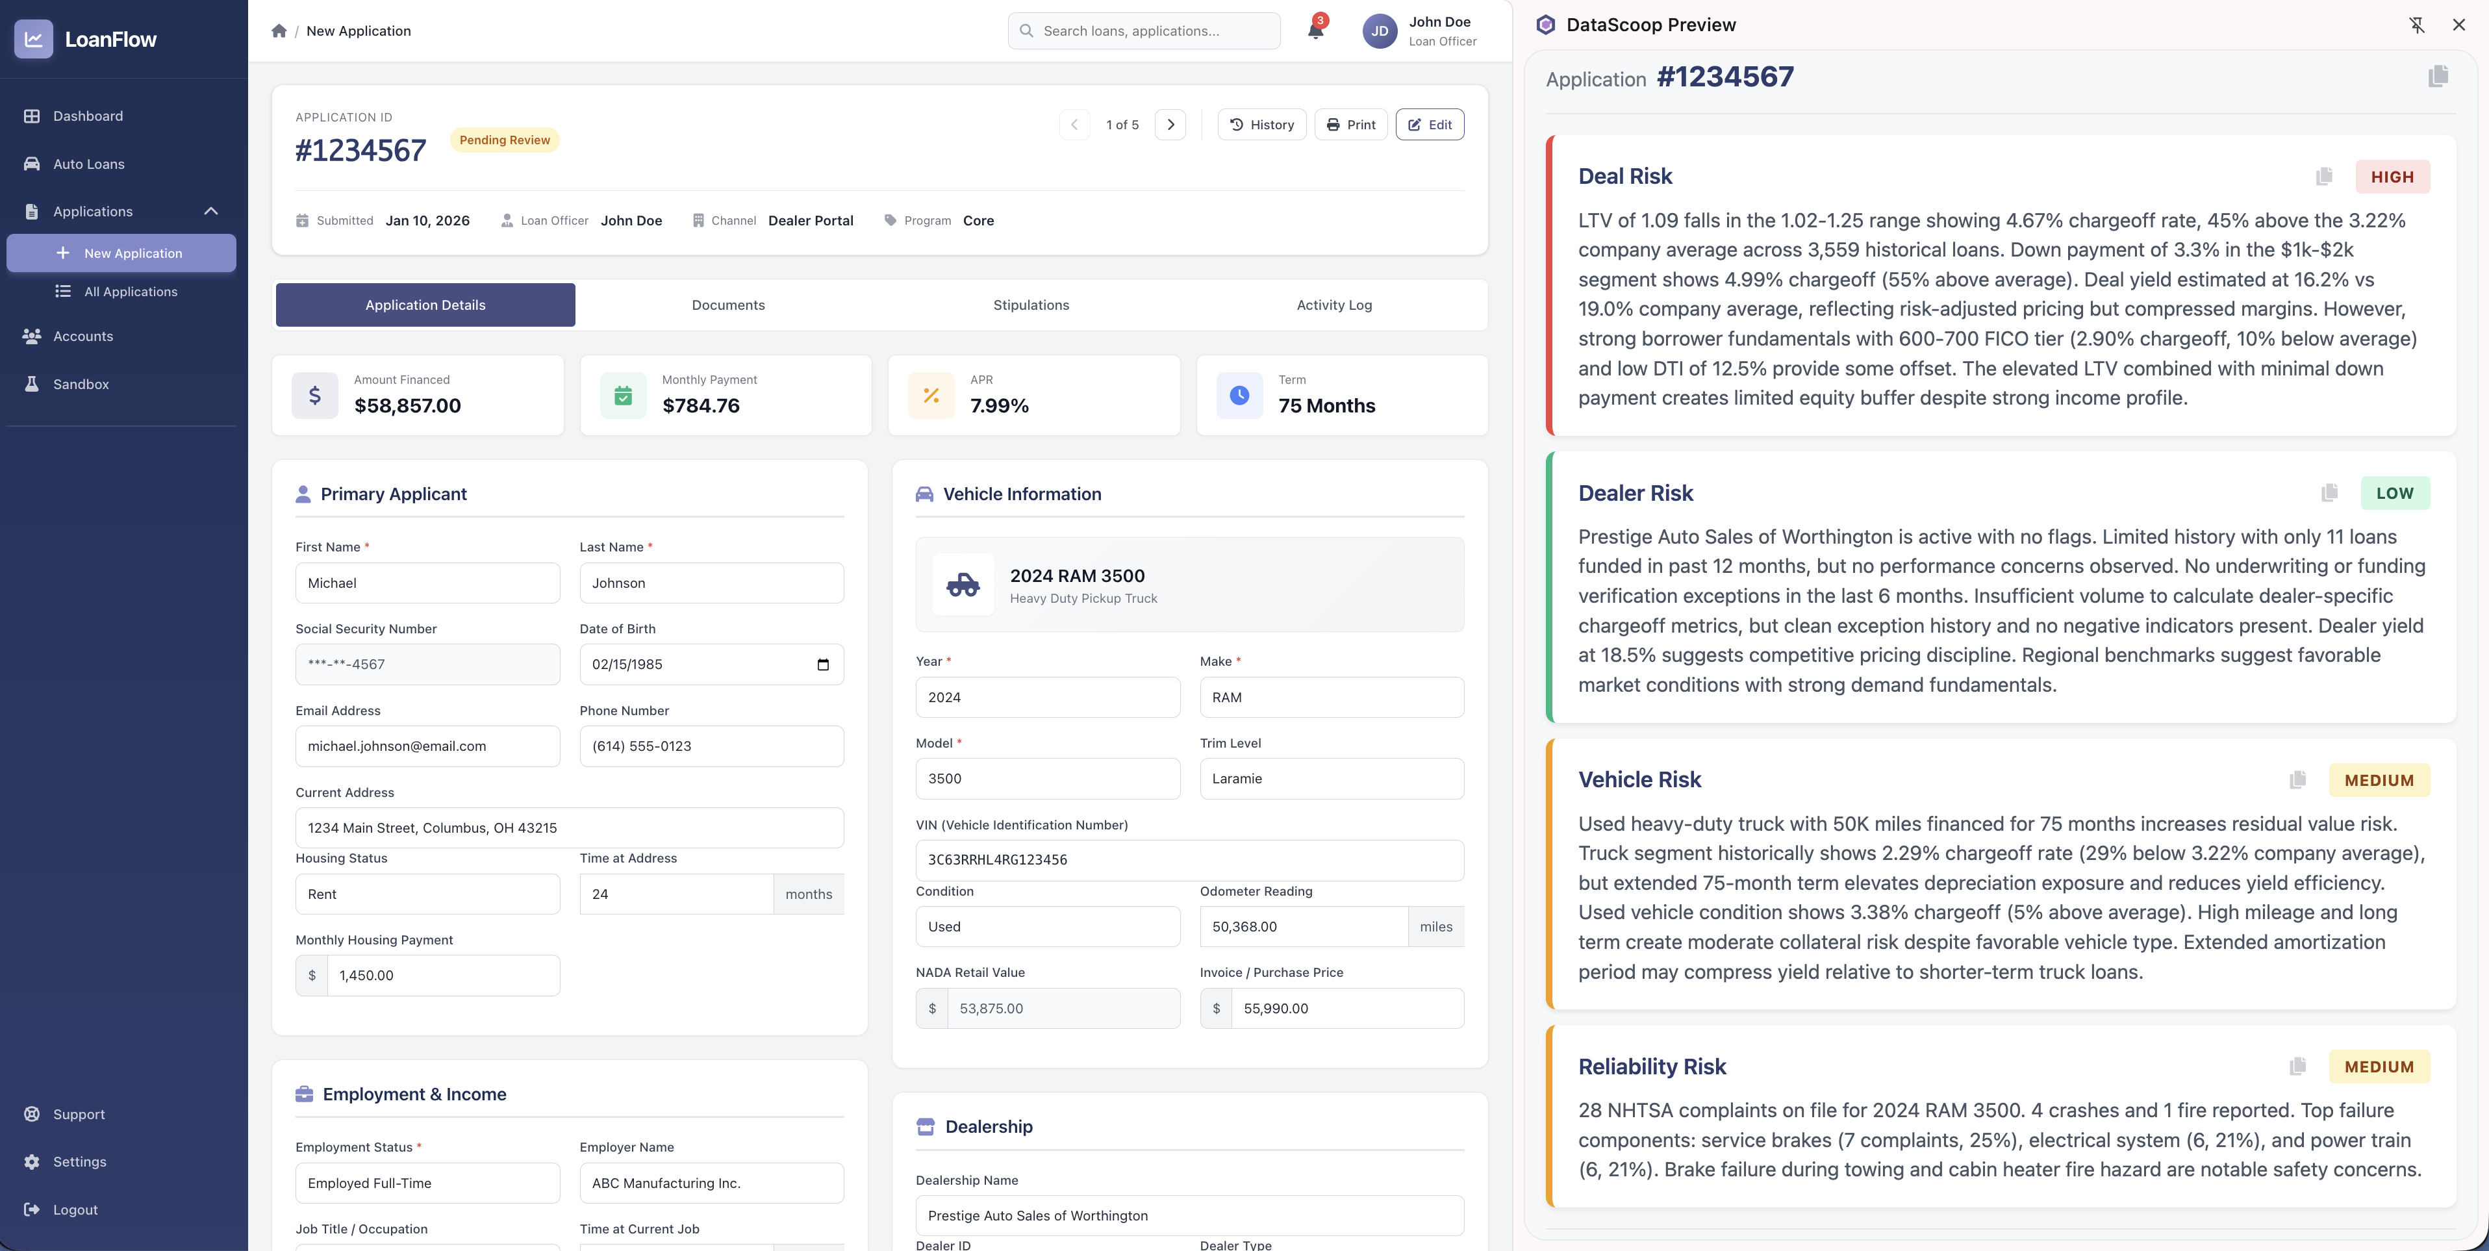This screenshot has width=2489, height=1251.
Task: Click the Social Security Number field
Action: point(427,664)
